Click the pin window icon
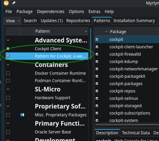This screenshot has width=159, height=141. [14, 3]
